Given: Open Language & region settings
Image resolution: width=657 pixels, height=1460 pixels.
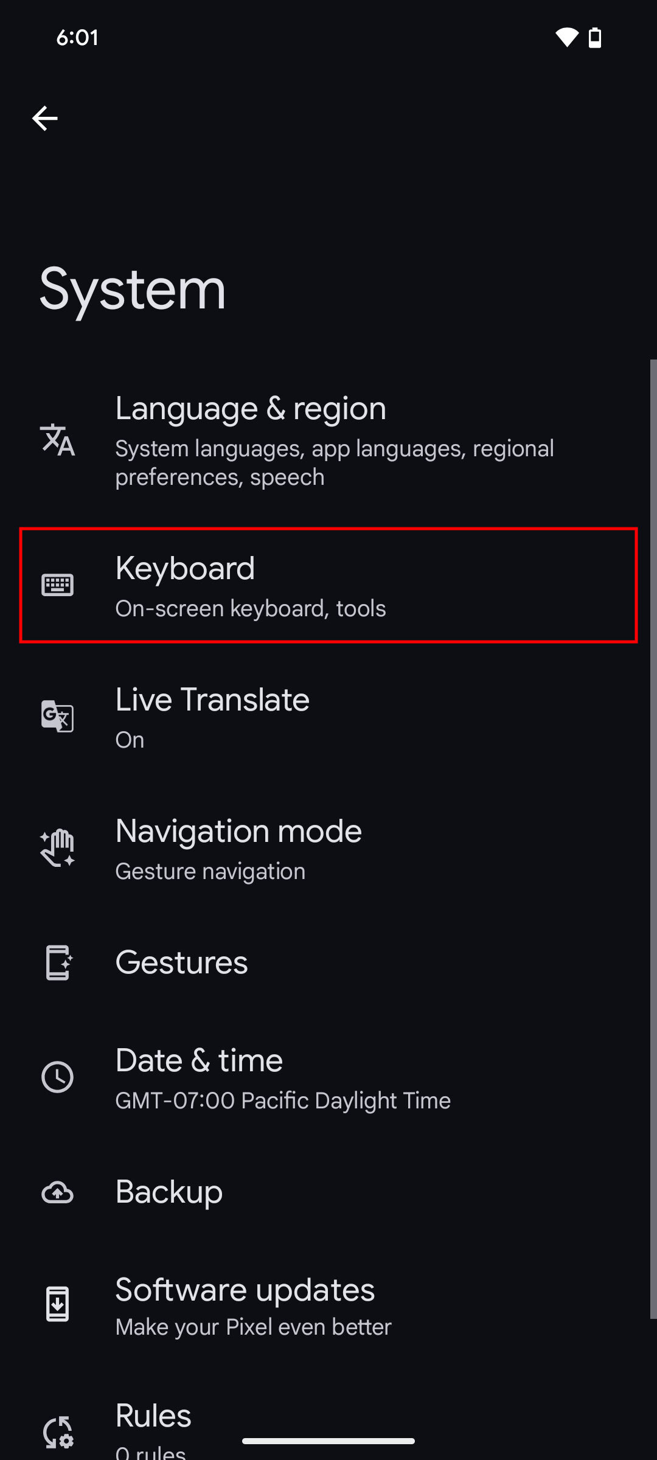Looking at the screenshot, I should pos(335,441).
